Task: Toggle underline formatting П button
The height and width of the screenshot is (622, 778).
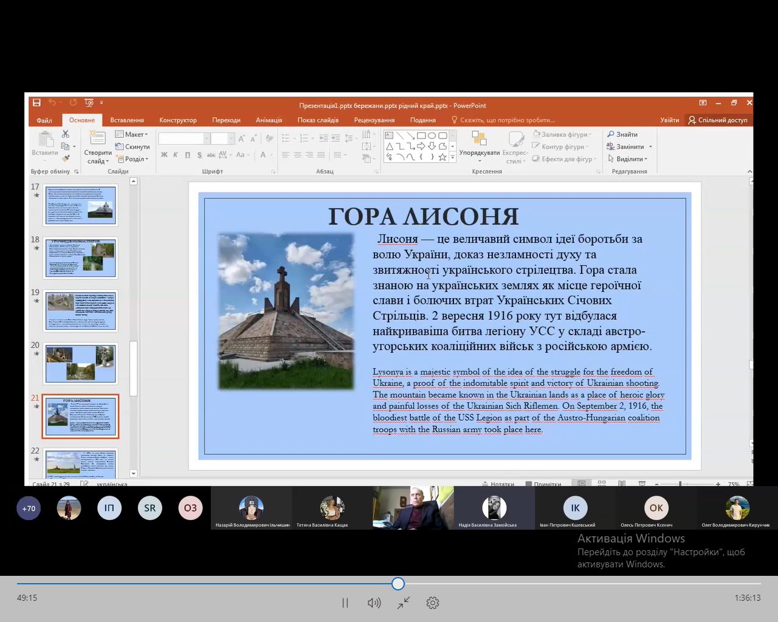Action: (x=187, y=155)
